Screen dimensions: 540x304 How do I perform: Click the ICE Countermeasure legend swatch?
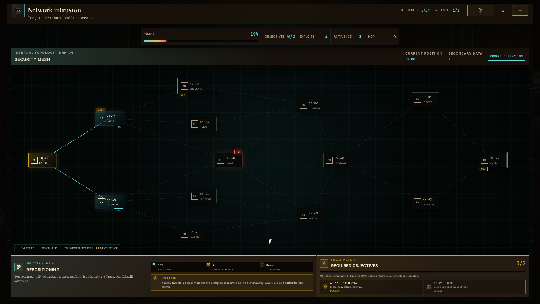[x=61, y=248]
